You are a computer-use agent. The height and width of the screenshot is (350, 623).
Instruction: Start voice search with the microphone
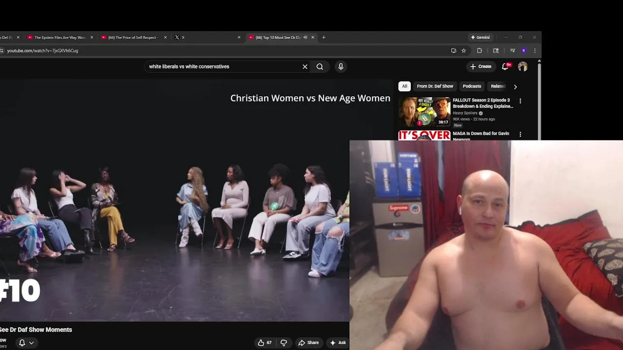[x=341, y=67]
